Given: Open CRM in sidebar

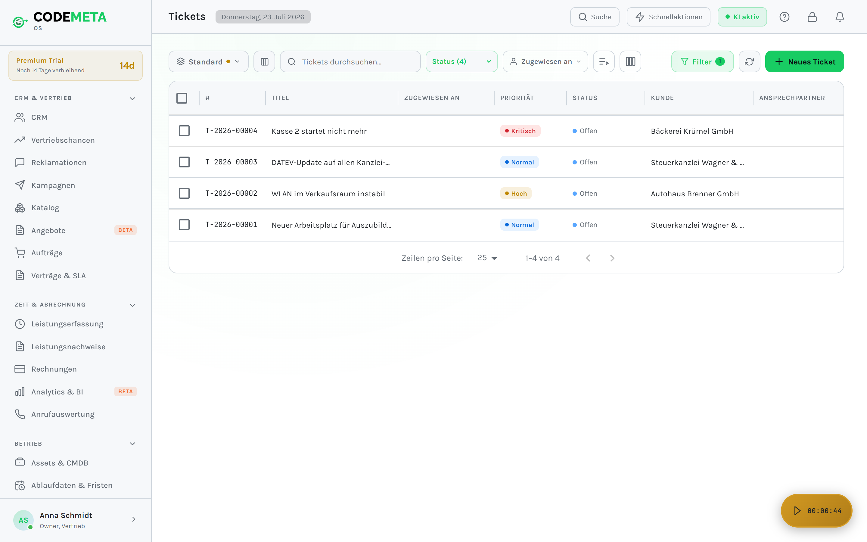Looking at the screenshot, I should click(75, 117).
